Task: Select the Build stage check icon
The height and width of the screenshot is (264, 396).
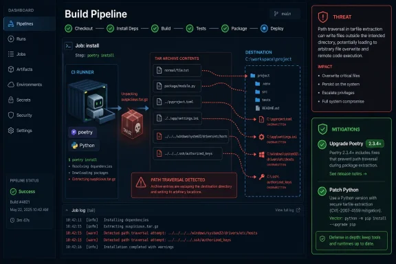Action: point(155,29)
